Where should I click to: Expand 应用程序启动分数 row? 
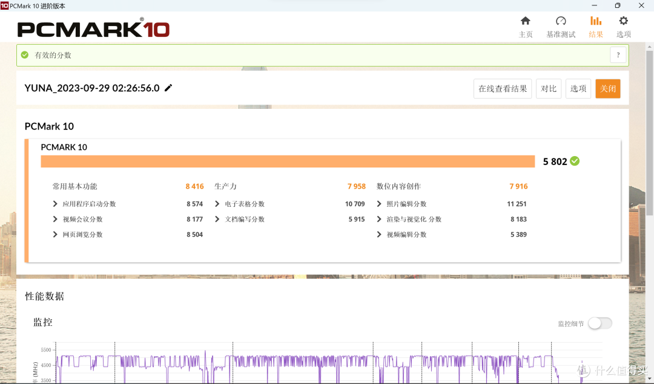click(55, 204)
